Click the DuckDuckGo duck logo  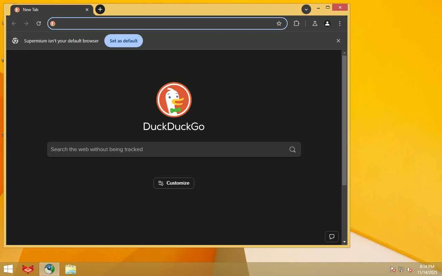point(174,100)
